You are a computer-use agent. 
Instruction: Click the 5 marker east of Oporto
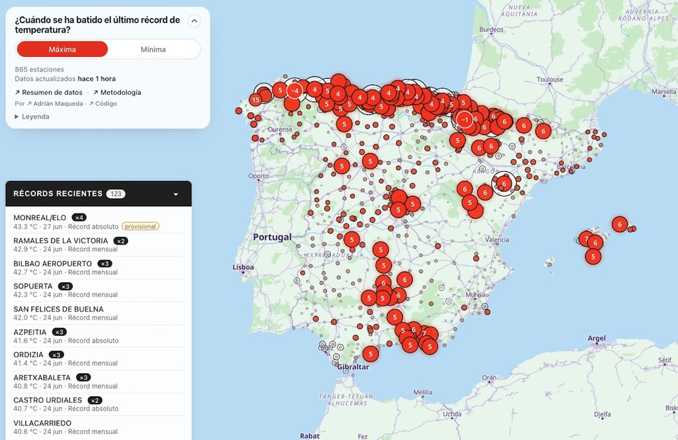342,166
